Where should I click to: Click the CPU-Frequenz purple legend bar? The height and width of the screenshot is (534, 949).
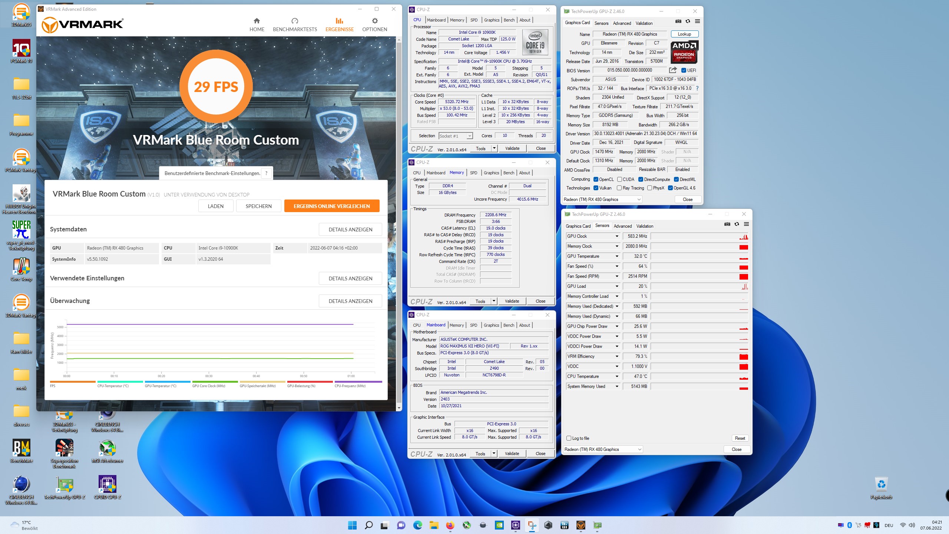[358, 382]
